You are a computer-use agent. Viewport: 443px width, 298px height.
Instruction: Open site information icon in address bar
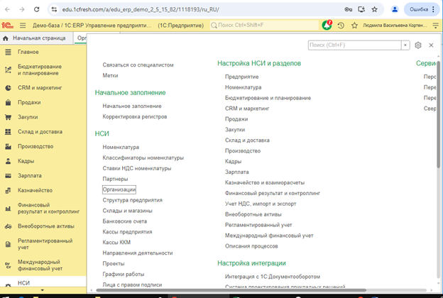(54, 9)
